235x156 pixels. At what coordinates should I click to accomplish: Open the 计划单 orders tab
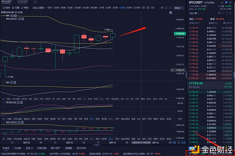tap(18, 148)
